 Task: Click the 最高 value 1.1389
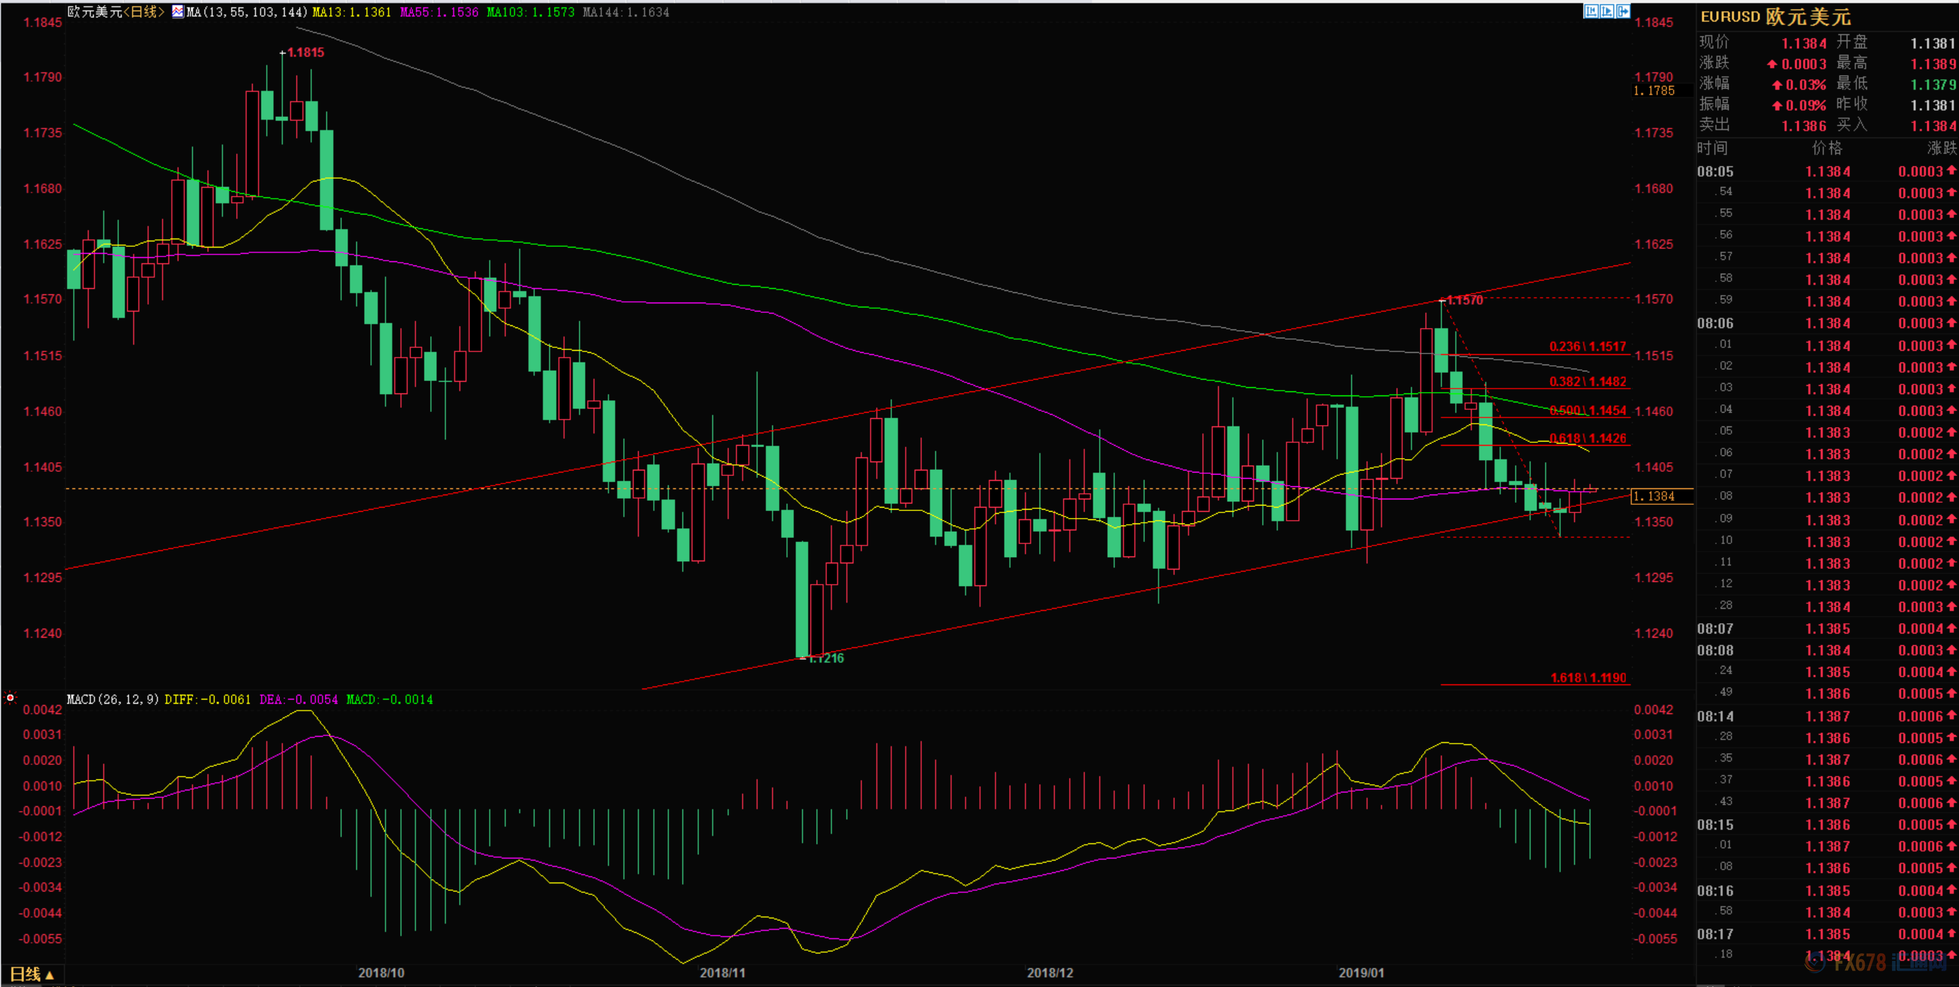click(x=1933, y=64)
